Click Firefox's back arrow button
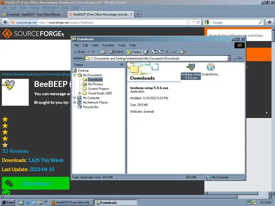This screenshot has width=275, height=206. click(5, 22)
